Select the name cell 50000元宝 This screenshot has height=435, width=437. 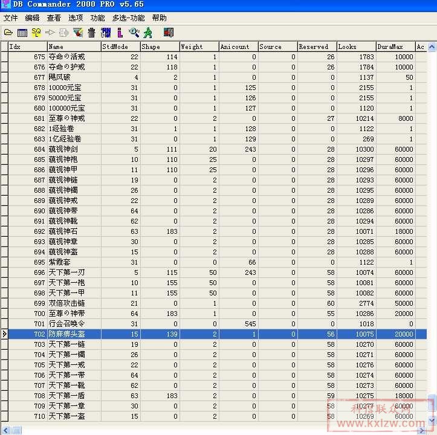74,98
